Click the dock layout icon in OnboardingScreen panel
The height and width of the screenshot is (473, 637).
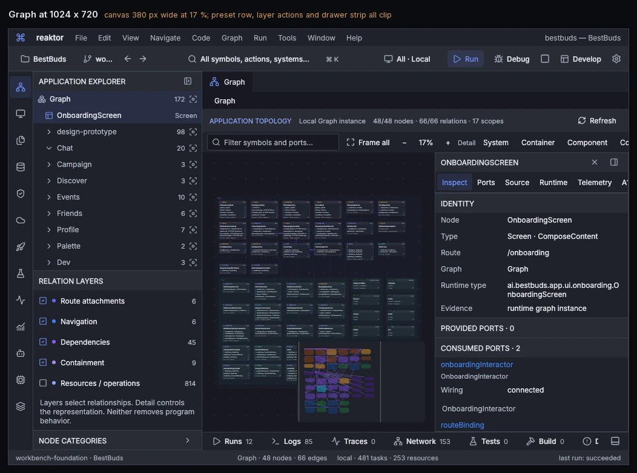tap(614, 162)
